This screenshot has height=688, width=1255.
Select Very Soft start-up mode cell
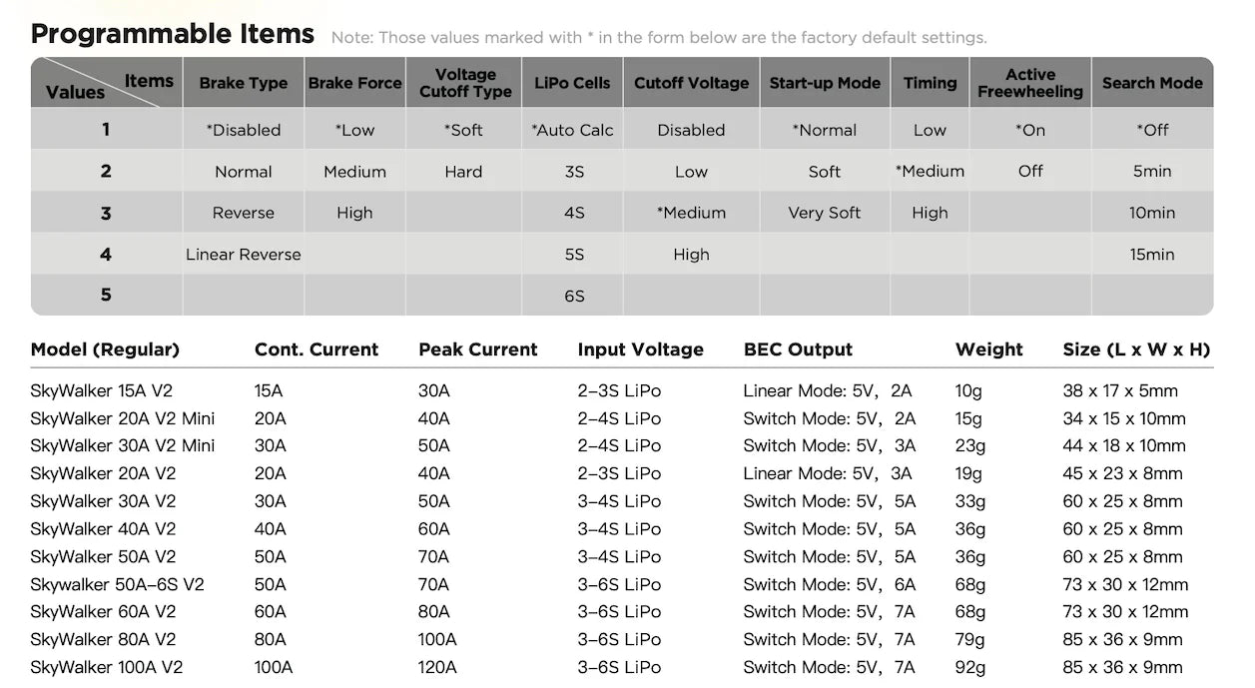coord(825,213)
